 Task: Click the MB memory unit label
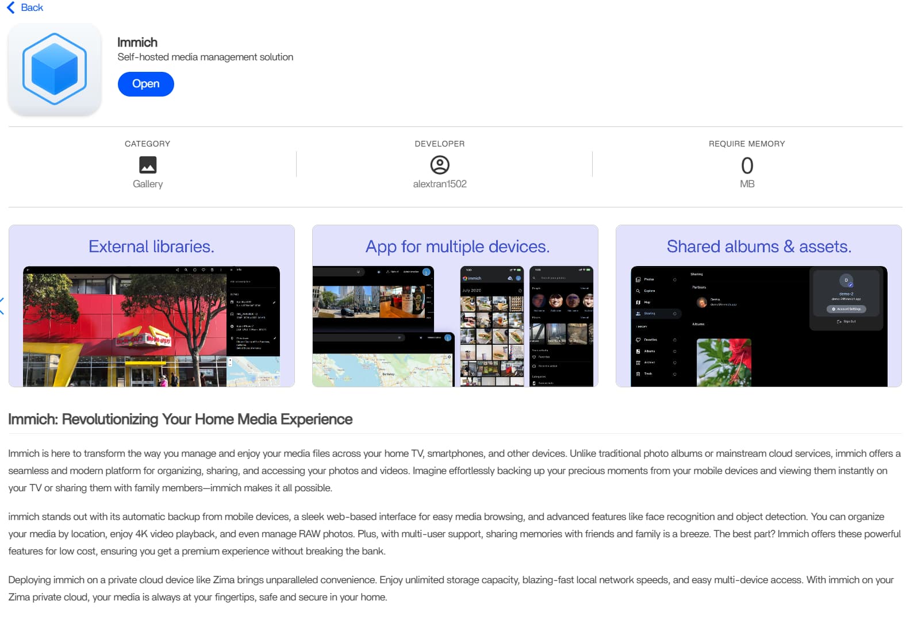[x=747, y=184]
